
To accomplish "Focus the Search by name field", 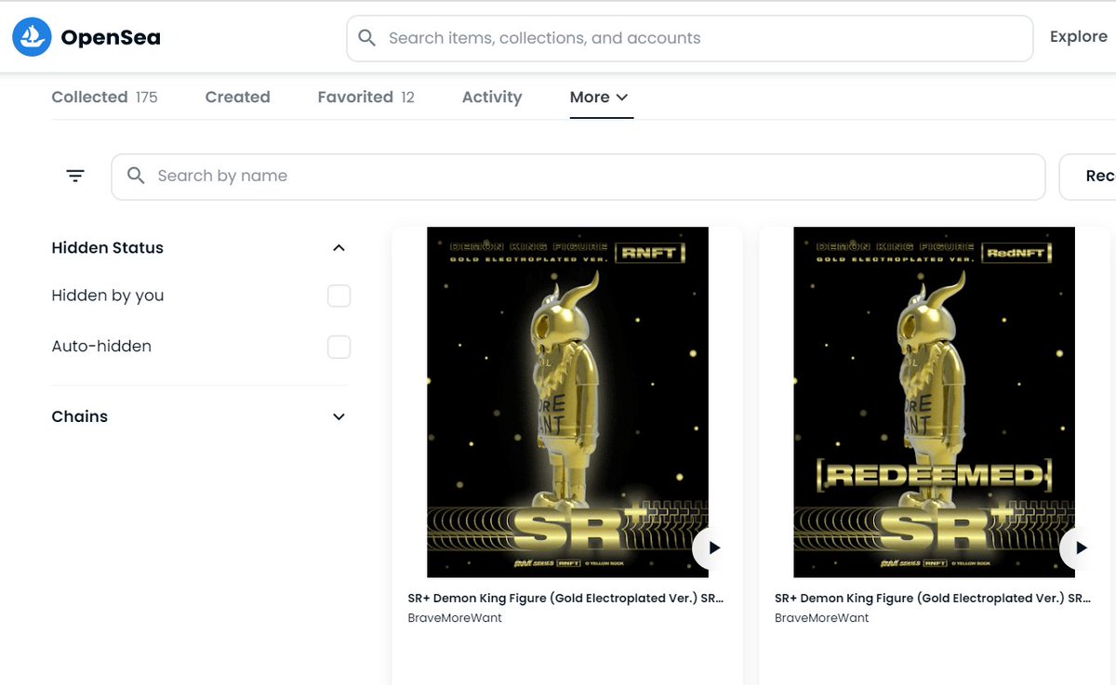I will 578,177.
